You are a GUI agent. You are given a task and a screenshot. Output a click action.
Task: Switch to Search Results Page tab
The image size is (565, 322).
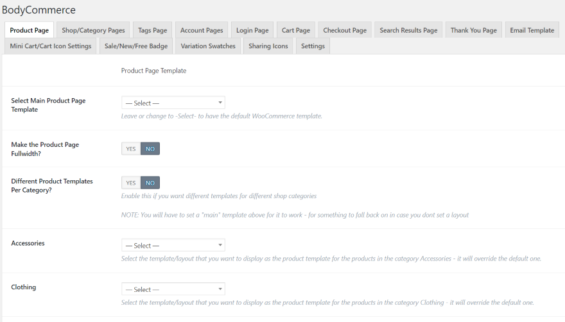(408, 30)
